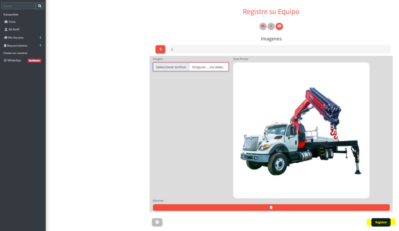Open Inicio from the sidebar

click(x=12, y=22)
